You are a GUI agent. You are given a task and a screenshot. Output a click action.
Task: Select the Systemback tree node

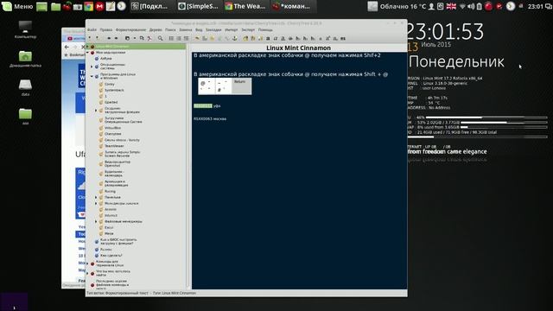114,90
